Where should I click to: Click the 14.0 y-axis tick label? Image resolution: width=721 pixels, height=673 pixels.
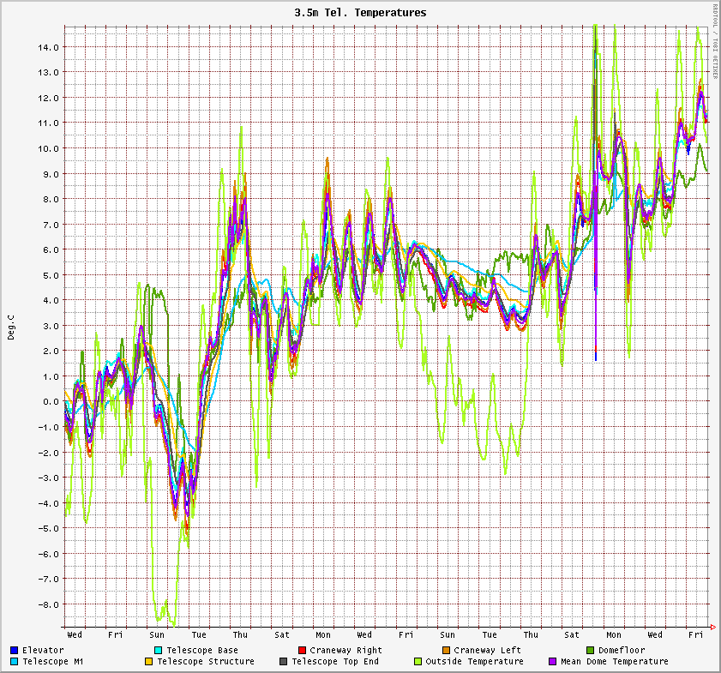tap(47, 47)
